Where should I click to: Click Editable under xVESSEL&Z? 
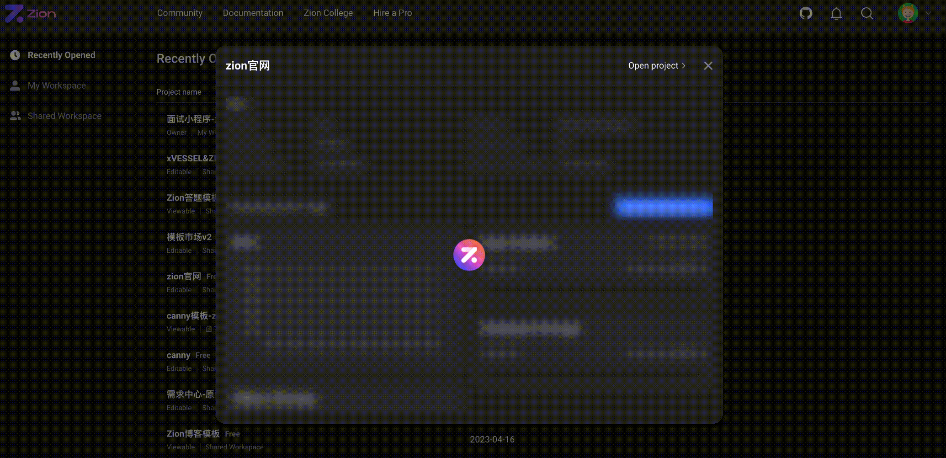(x=179, y=172)
